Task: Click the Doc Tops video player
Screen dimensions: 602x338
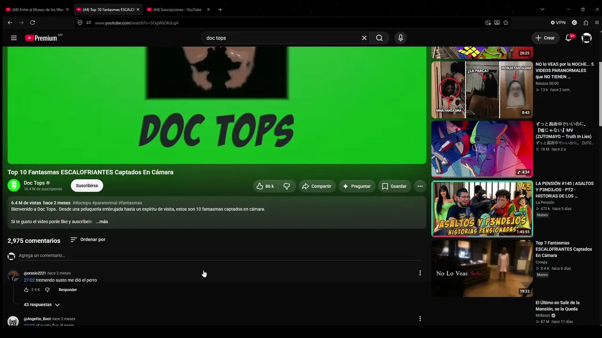Action: [x=217, y=105]
